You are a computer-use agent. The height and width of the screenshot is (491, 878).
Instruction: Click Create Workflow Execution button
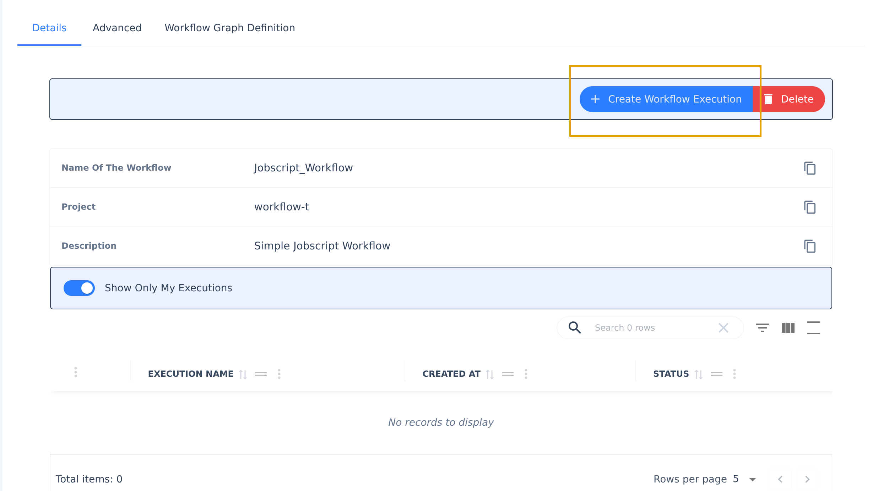pyautogui.click(x=666, y=99)
